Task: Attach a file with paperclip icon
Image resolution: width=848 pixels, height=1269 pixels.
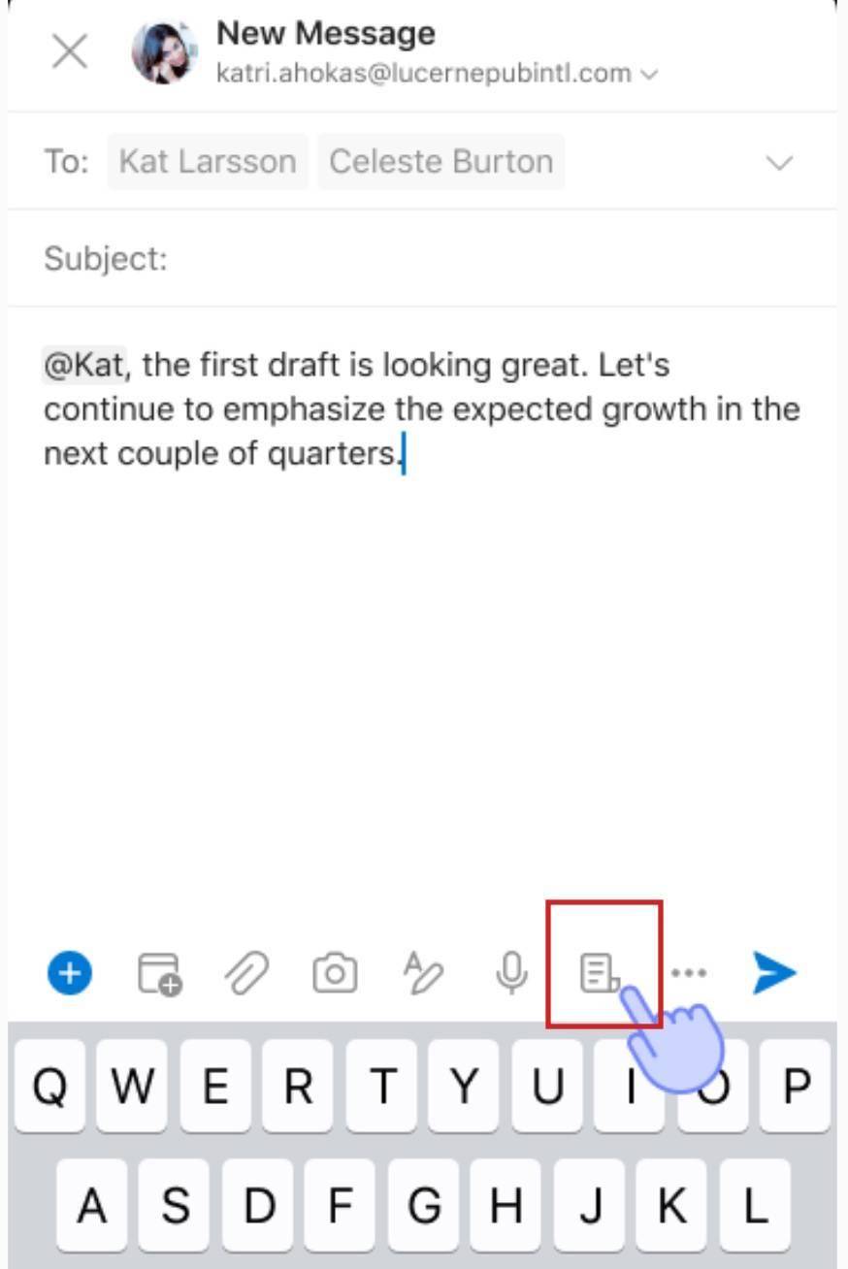Action: pos(246,973)
